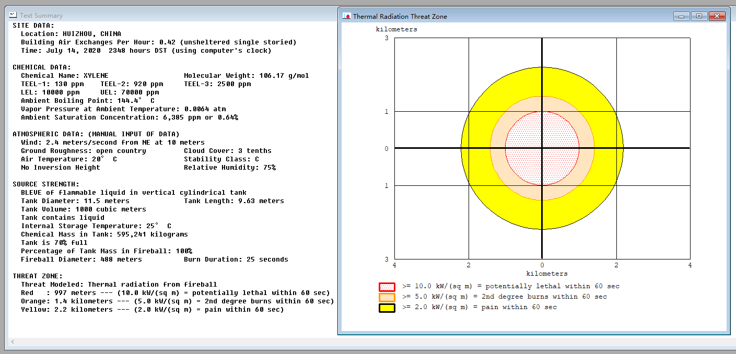This screenshot has height=354, width=736.
Task: Click 'Tank Length: 9.63 meters' text
Action: 234,200
